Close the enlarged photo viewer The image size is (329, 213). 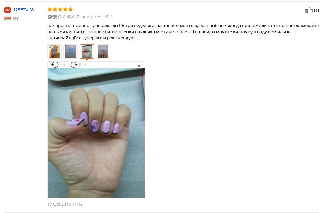click(139, 66)
